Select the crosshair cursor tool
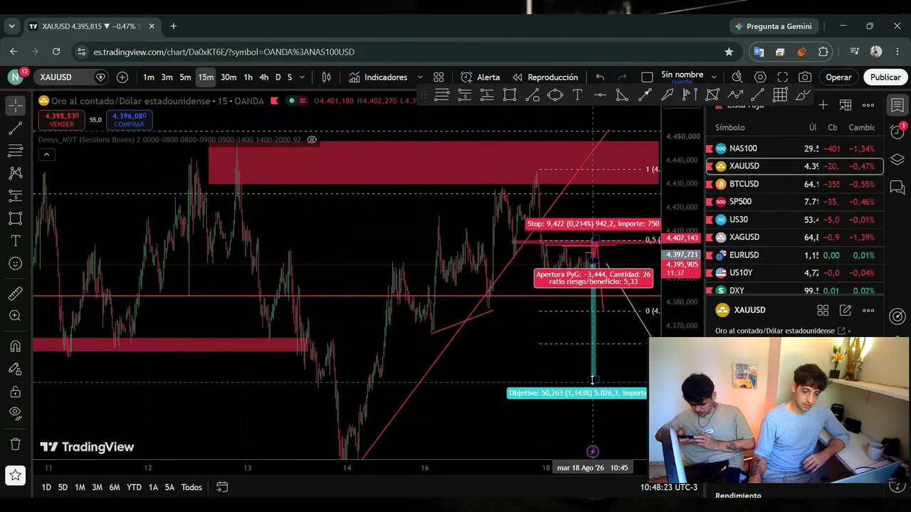Screen dimensions: 911x512 click(x=15, y=105)
